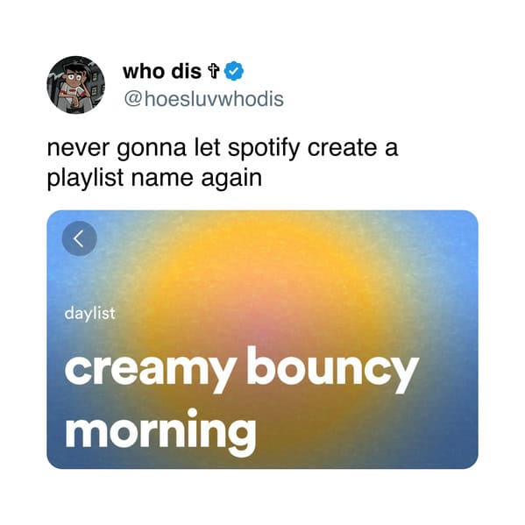Click the word "spotify" in the tweet
The height and width of the screenshot is (525, 525).
264,148
